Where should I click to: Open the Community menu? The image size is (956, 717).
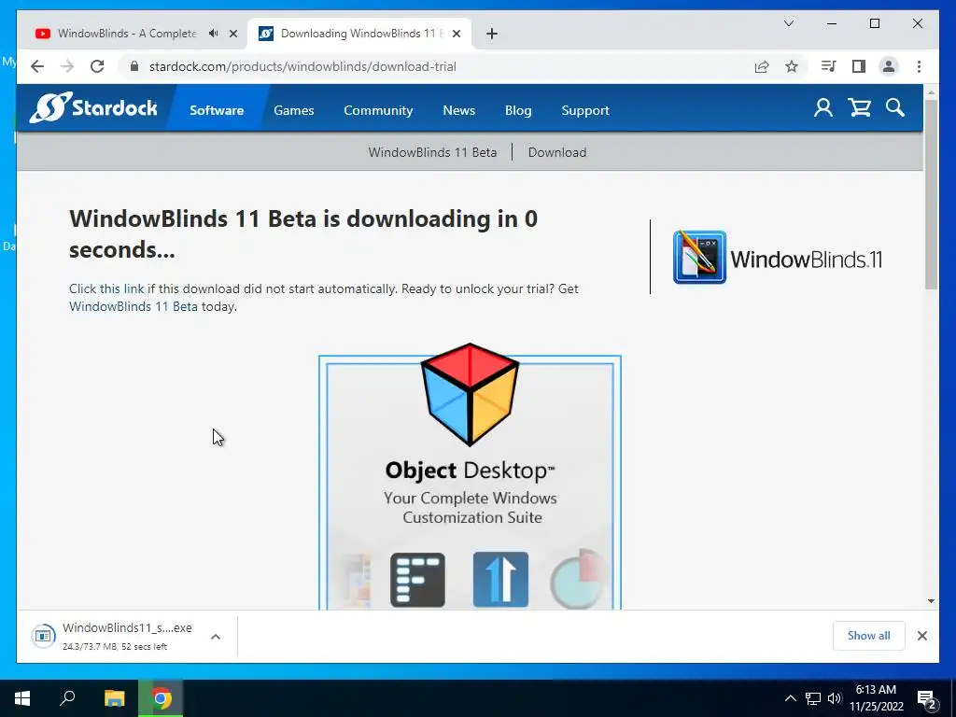[378, 110]
